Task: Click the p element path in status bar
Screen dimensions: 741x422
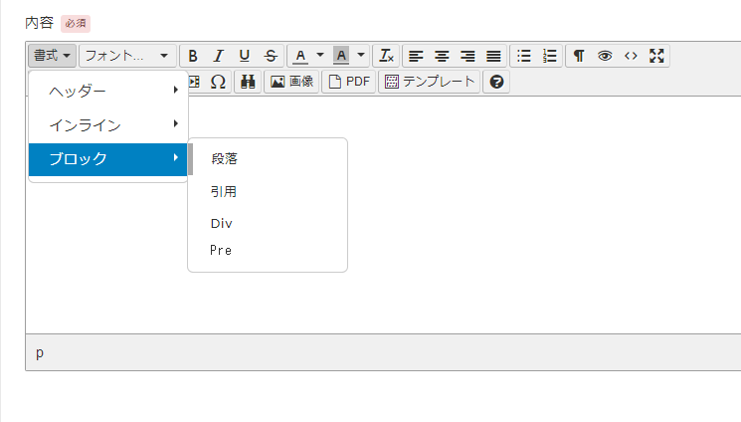Action: point(40,353)
